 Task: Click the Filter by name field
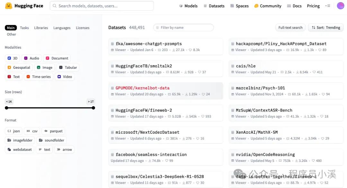point(183,27)
